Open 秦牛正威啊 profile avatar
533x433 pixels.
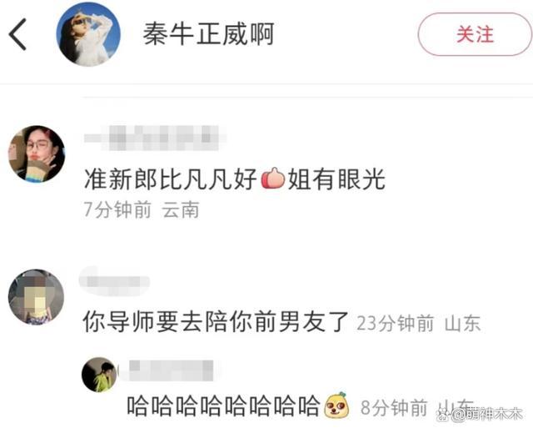tap(88, 34)
